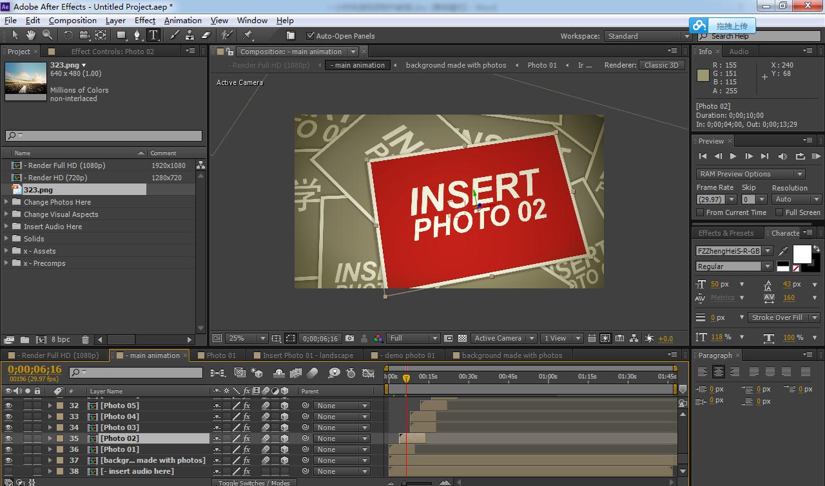The image size is (825, 486).
Task: Uncheck Auto-Open Panels checkbox
Action: pos(311,36)
